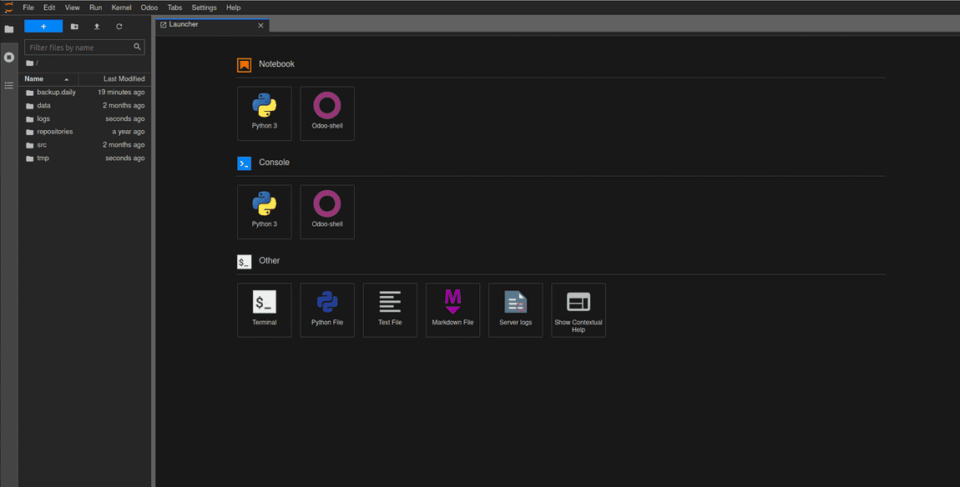Open the Edit menu

[x=49, y=8]
